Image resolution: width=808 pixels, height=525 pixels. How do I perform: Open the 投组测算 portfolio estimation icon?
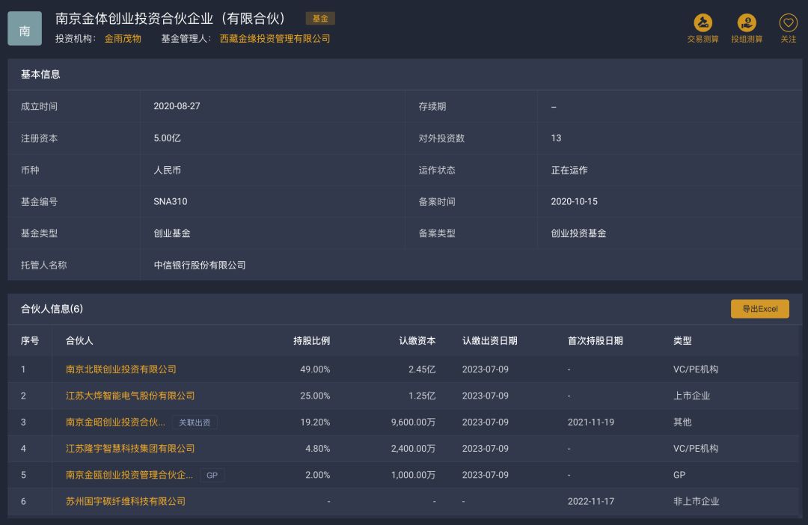pyautogui.click(x=746, y=28)
